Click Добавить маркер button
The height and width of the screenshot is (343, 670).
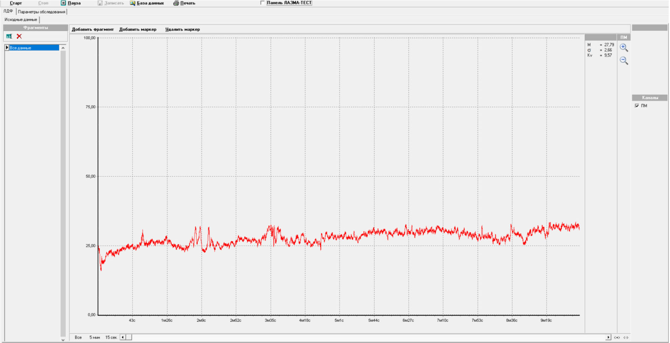click(x=138, y=30)
